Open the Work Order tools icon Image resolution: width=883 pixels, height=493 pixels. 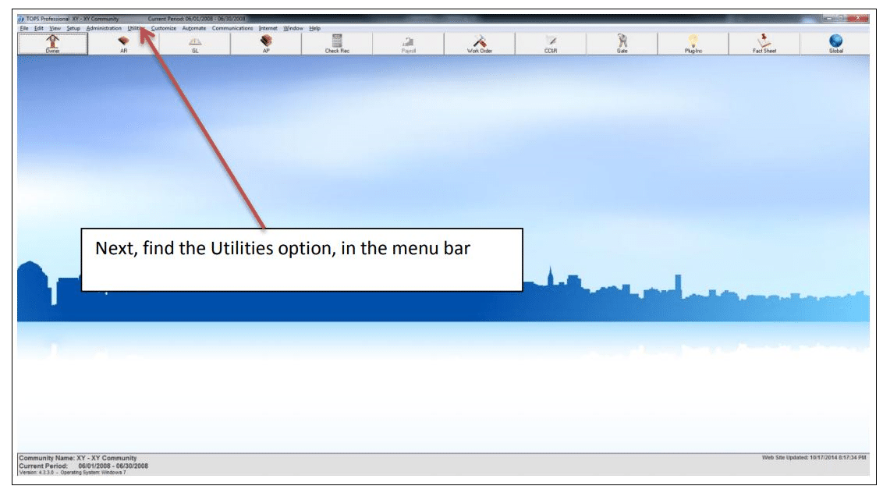[479, 44]
